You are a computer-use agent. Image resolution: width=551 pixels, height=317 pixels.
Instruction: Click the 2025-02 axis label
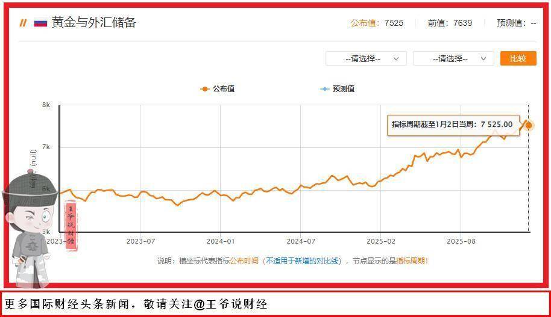click(x=381, y=241)
